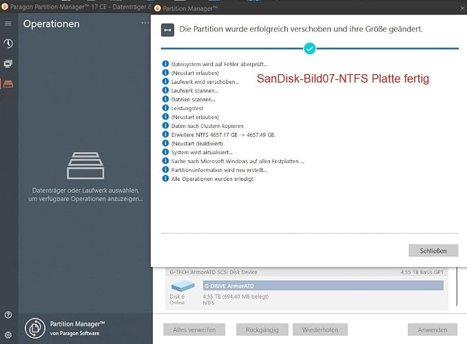Select log line 'Erweitere NTFS 4657.17 GB -> 4657.49 GB.'

tap(223, 135)
